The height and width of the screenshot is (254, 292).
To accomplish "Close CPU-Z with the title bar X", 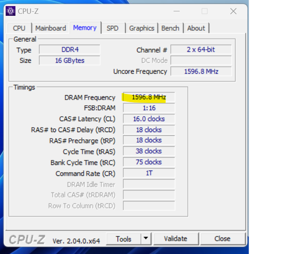I will click(233, 11).
